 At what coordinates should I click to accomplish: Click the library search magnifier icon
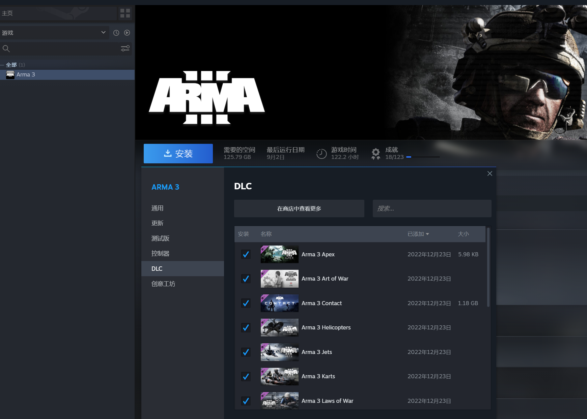(x=6, y=49)
